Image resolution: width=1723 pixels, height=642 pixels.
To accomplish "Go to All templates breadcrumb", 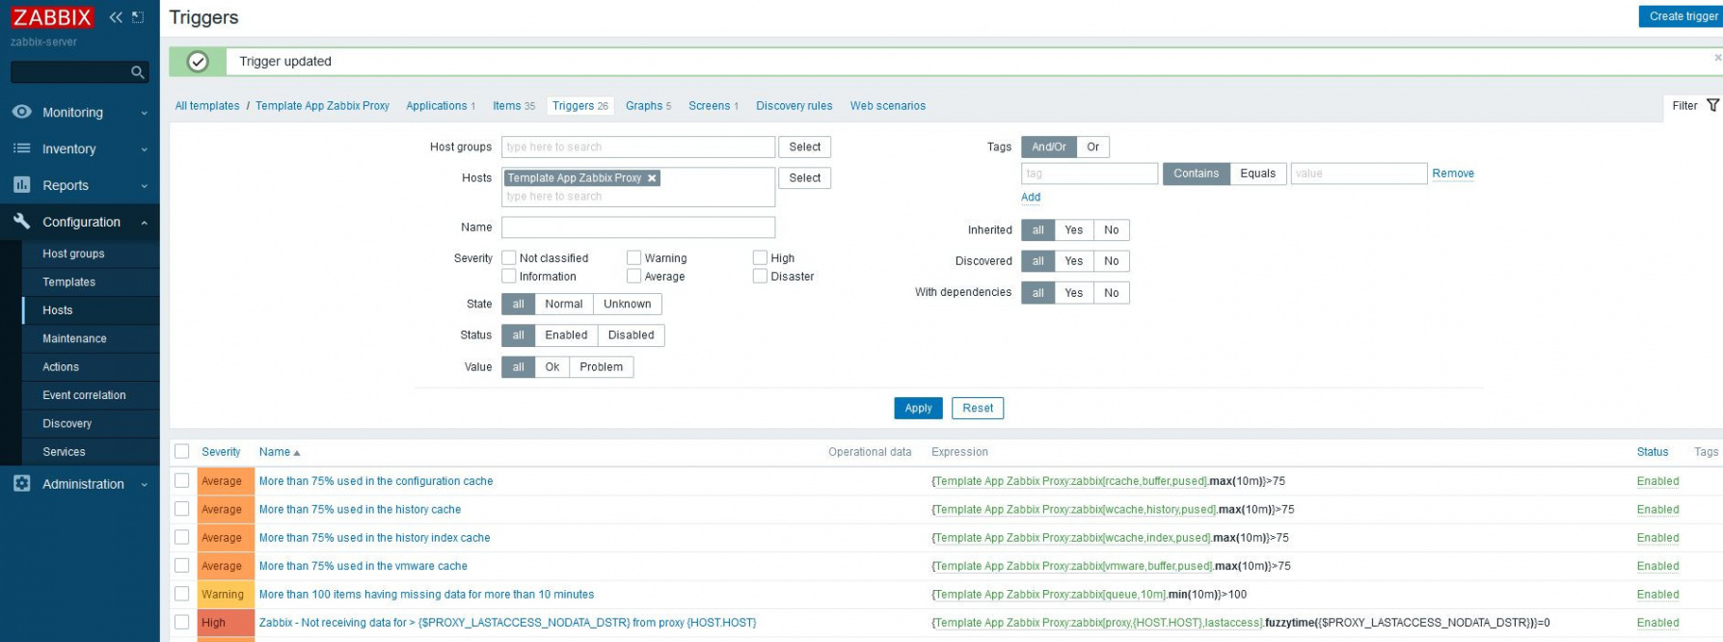I will pos(207,106).
